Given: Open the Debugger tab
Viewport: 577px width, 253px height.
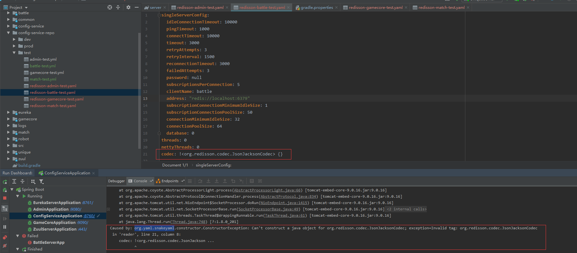Looking at the screenshot, I should tap(116, 181).
